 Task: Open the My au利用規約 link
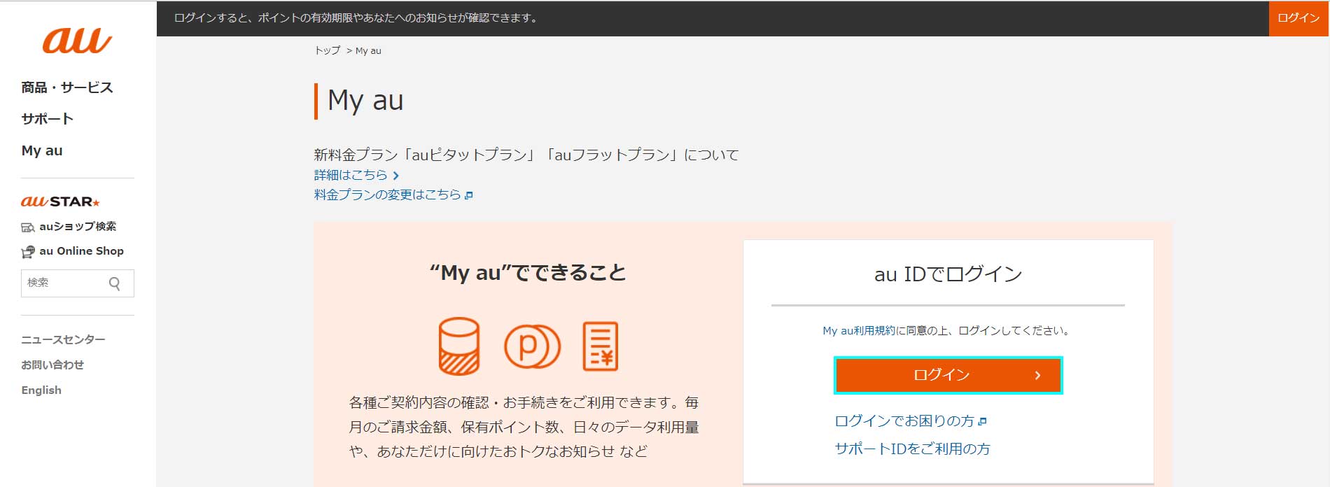click(859, 330)
